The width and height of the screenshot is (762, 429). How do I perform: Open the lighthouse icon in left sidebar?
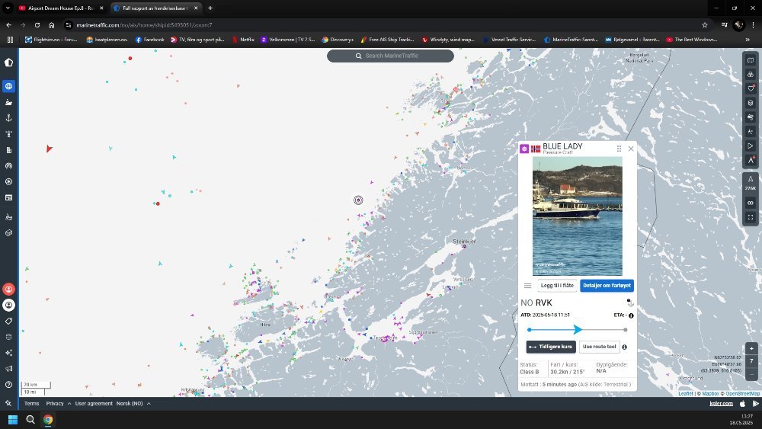click(x=8, y=134)
